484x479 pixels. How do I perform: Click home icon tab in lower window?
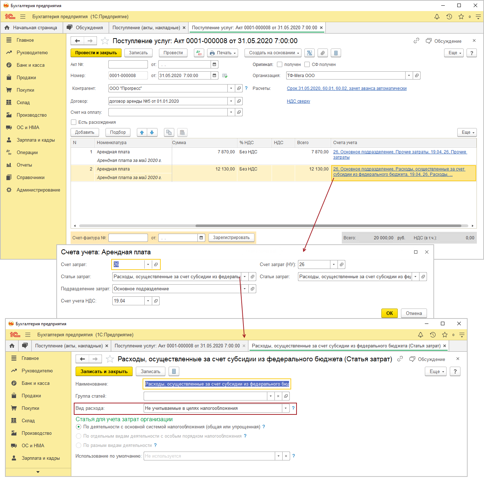click(x=12, y=346)
